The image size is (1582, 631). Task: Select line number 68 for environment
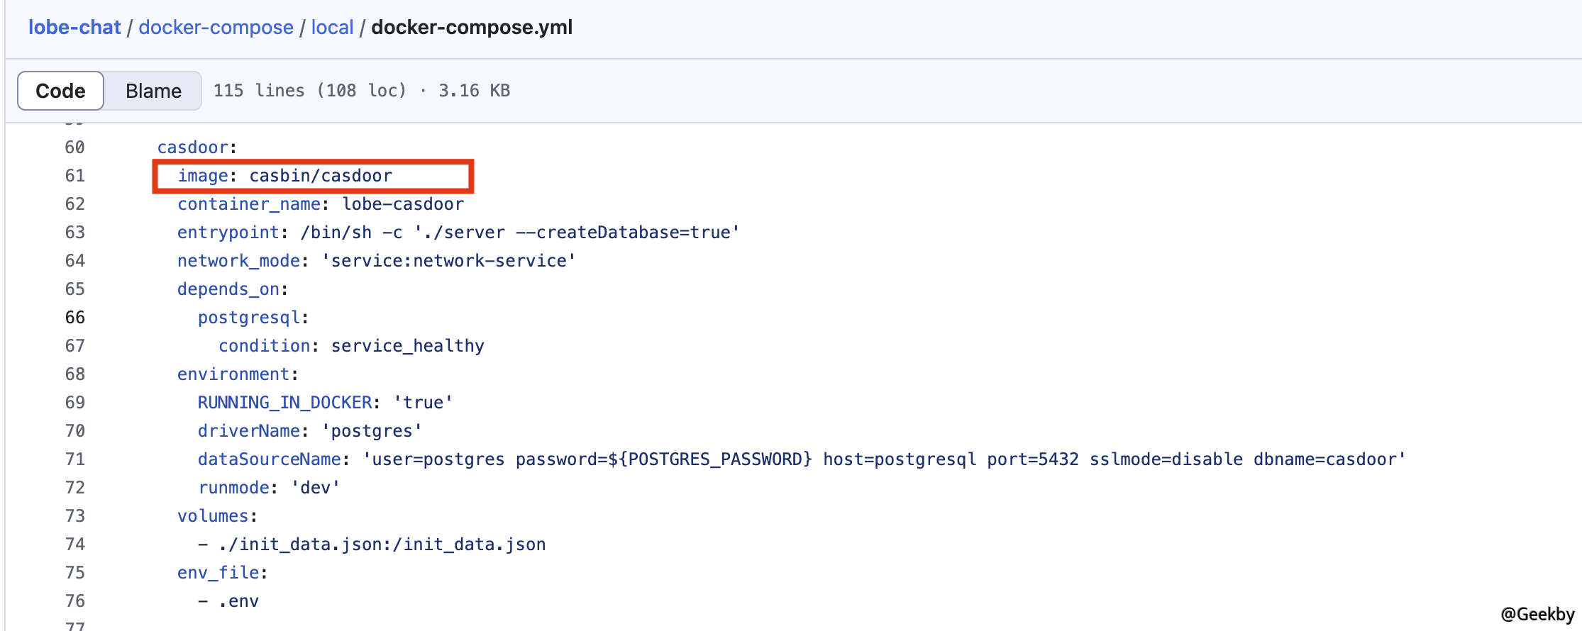pos(74,374)
